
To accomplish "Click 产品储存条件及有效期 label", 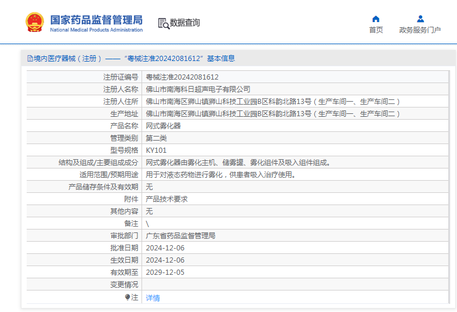I will pyautogui.click(x=103, y=187).
